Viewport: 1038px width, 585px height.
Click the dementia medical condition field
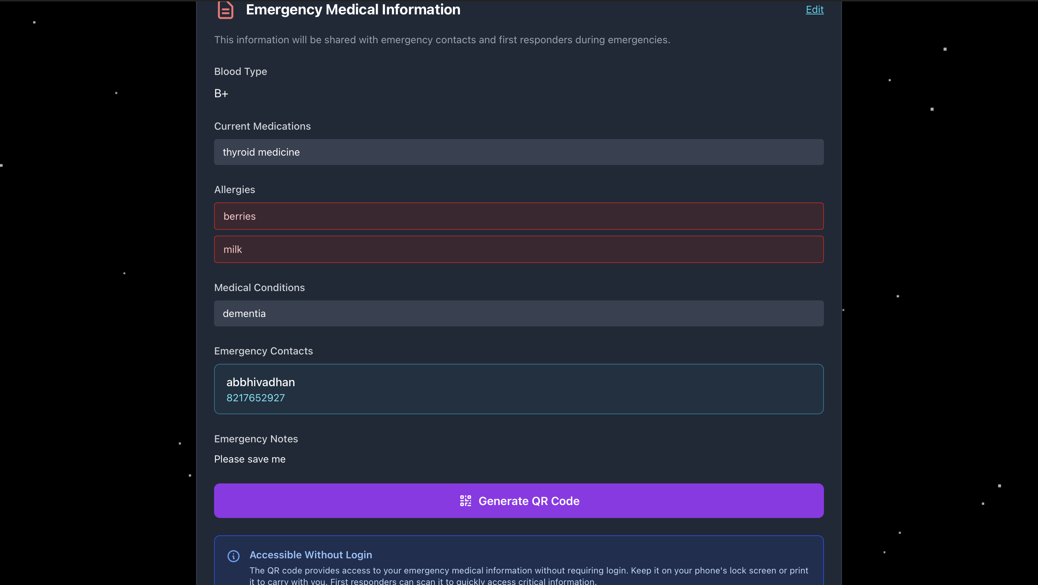coord(518,313)
